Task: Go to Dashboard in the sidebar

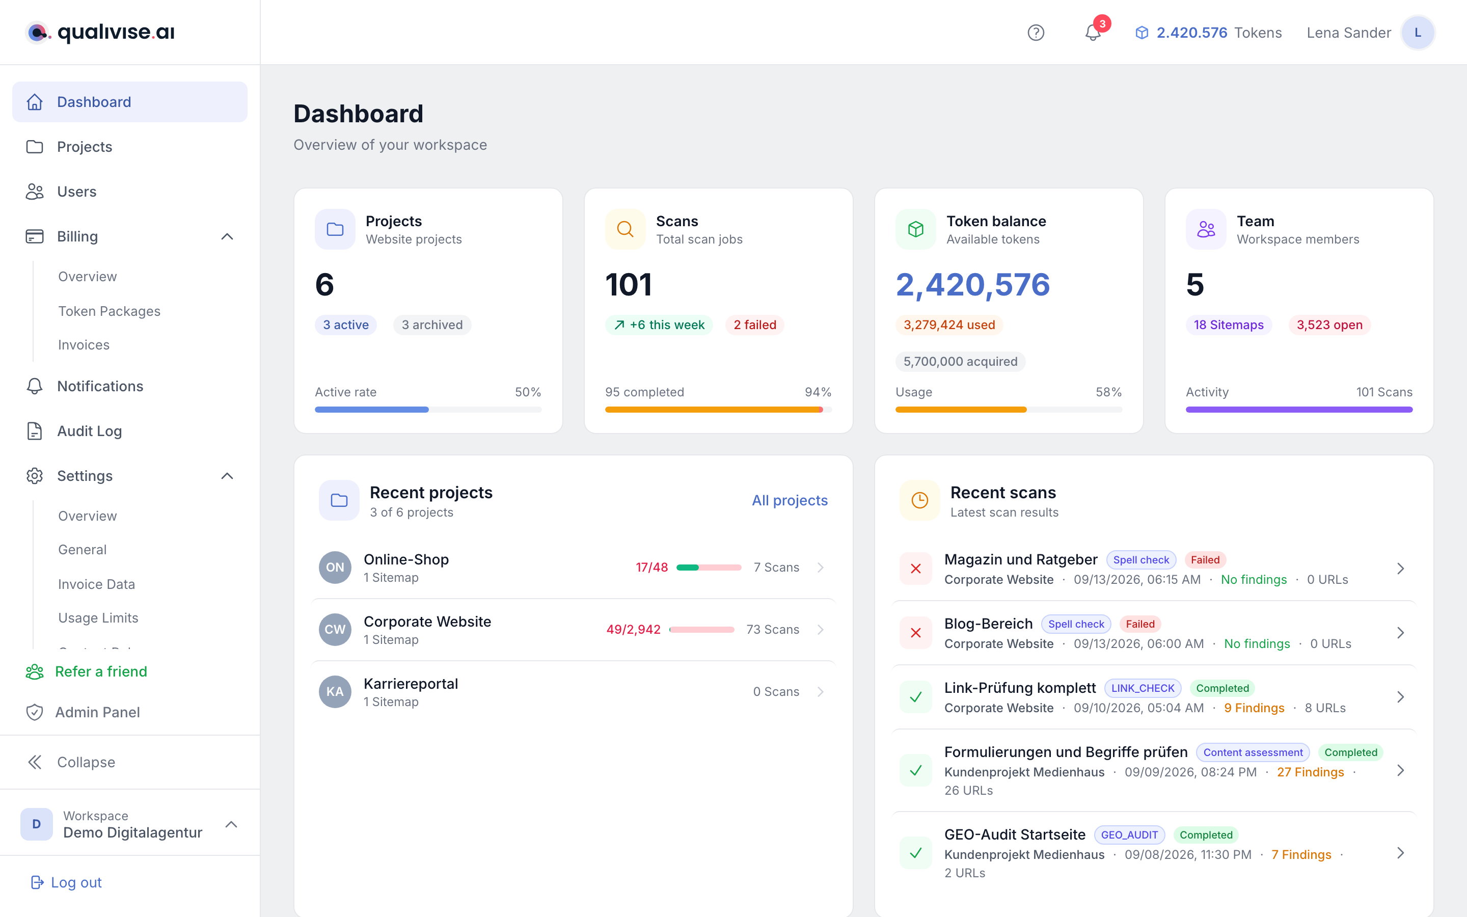Action: pos(130,102)
